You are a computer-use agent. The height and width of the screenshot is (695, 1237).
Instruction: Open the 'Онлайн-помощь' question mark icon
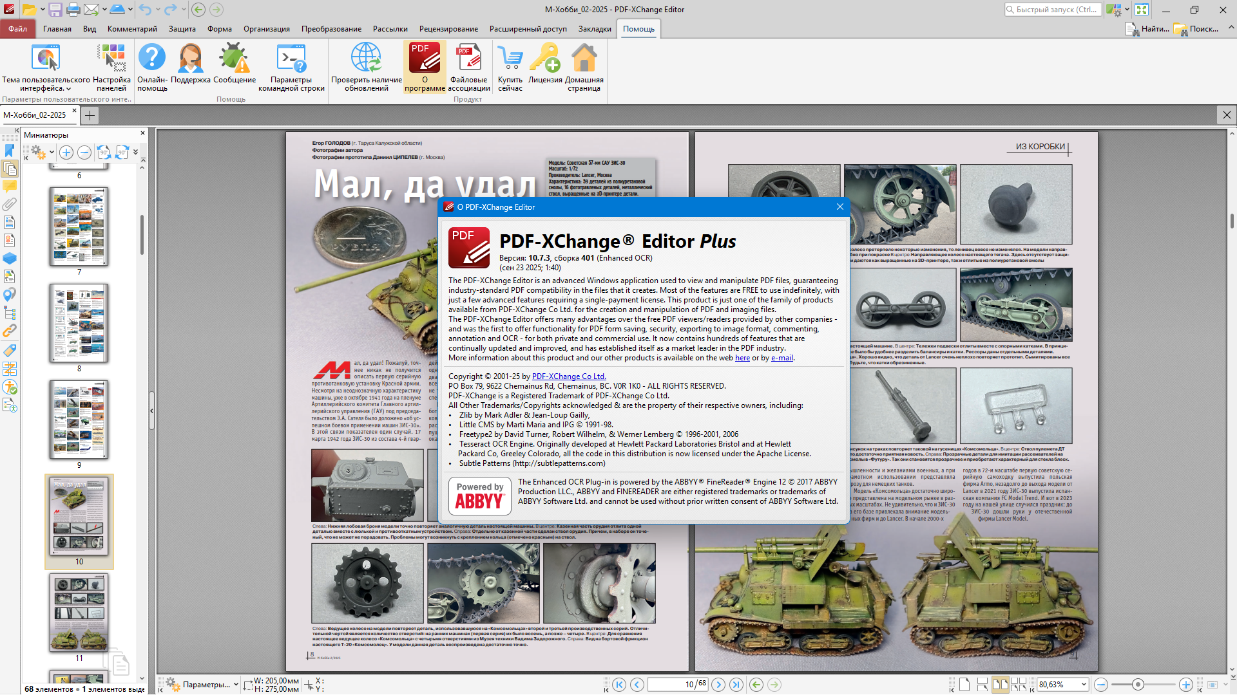point(152,58)
